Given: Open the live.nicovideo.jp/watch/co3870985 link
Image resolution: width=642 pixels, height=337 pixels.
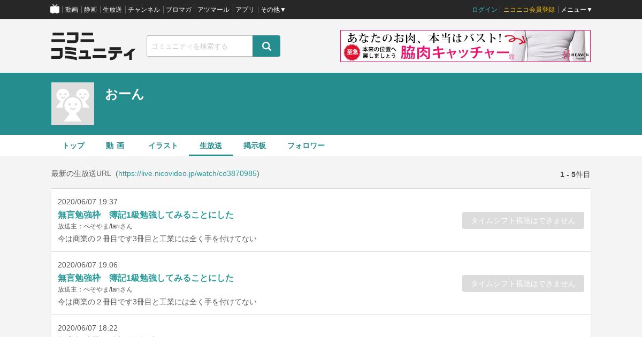Looking at the screenshot, I should pos(187,173).
